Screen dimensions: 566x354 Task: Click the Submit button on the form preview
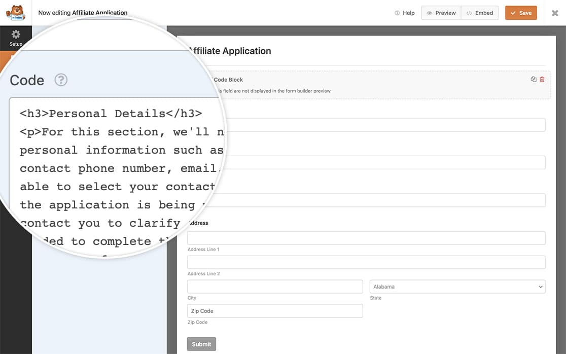coord(201,344)
